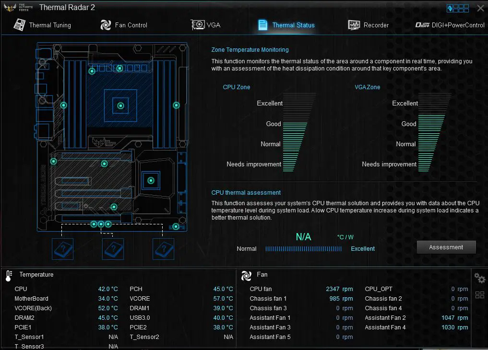The image size is (488, 350).
Task: Open the VGA tab
Action: [x=205, y=25]
